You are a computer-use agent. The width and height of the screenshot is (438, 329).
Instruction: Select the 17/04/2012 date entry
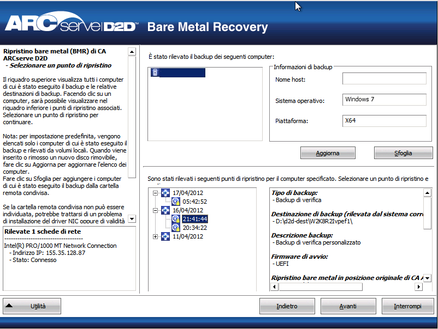pos(188,193)
